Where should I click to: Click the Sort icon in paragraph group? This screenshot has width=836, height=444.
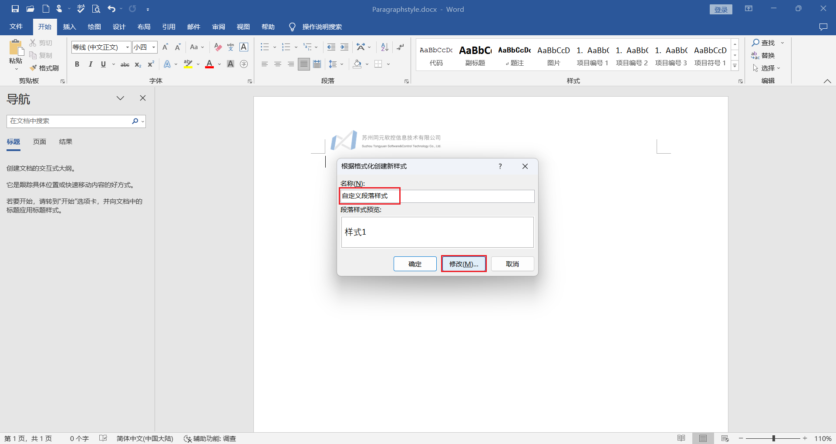[384, 47]
